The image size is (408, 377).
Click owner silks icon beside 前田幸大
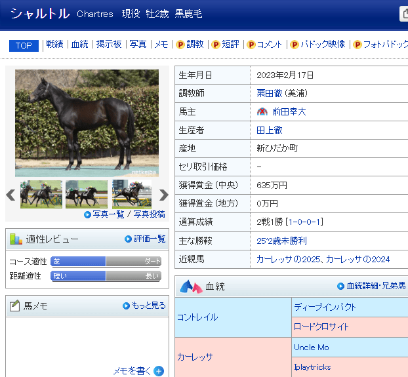pyautogui.click(x=262, y=112)
